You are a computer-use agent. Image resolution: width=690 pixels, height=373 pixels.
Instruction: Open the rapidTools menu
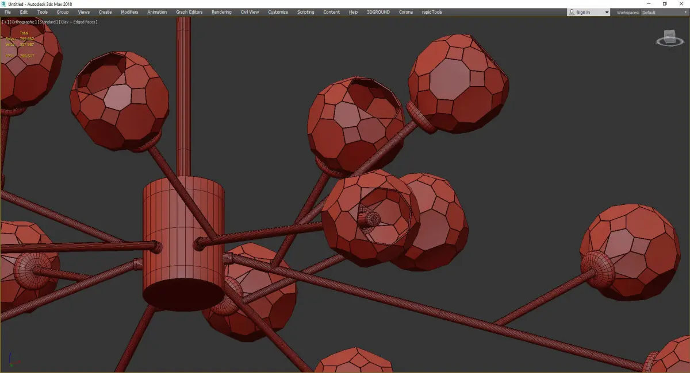[432, 12]
